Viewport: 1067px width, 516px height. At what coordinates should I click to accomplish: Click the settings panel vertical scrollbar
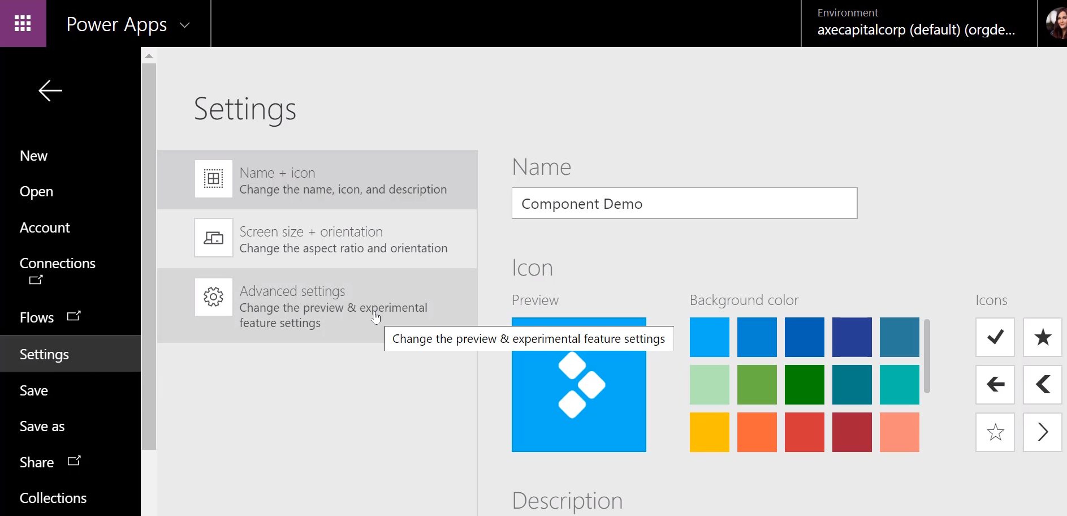click(149, 256)
